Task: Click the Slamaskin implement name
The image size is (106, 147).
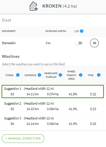Action: tap(9, 43)
